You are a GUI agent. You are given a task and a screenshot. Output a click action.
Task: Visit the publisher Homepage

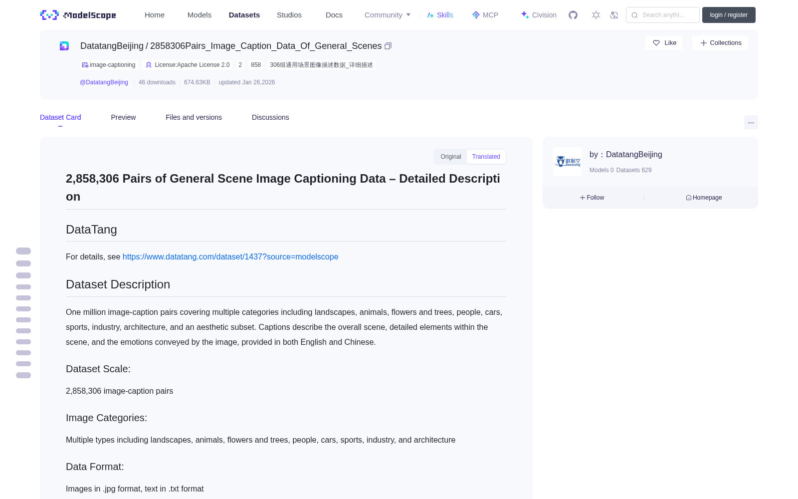pos(704,198)
